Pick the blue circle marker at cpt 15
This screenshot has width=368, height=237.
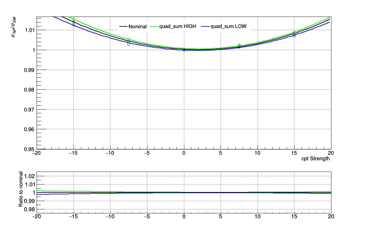point(294,36)
